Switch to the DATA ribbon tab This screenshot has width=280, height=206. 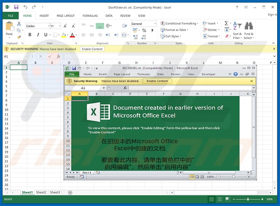(x=109, y=16)
